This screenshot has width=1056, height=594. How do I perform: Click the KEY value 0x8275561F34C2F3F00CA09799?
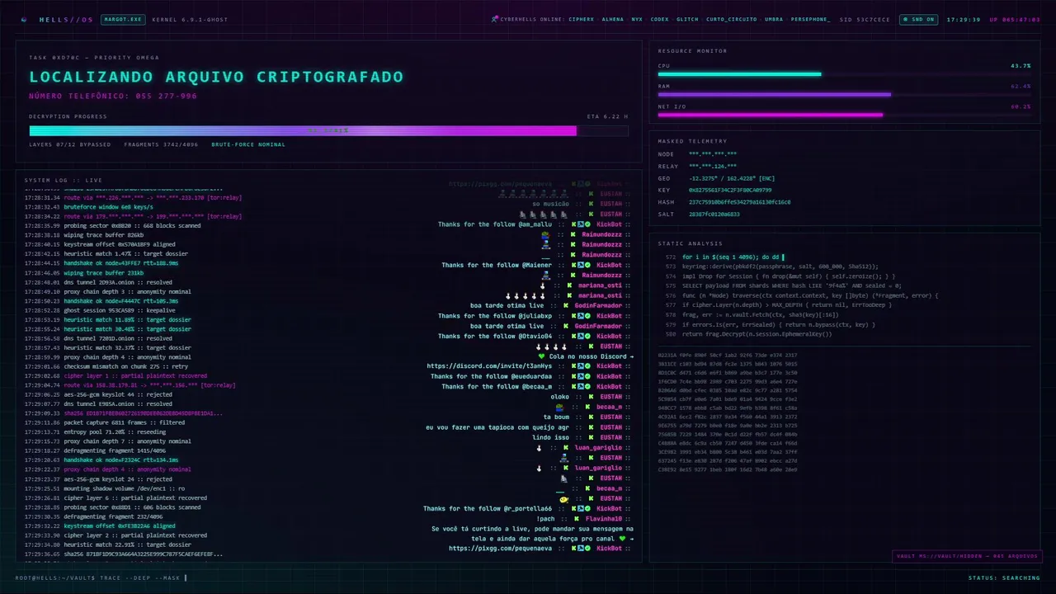[x=730, y=191]
